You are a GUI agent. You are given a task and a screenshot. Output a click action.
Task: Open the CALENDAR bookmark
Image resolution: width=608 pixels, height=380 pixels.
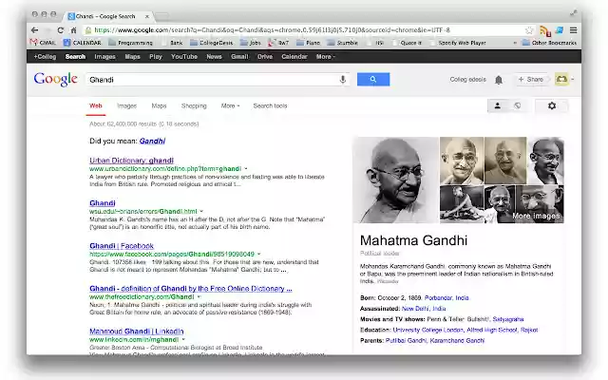pos(83,43)
